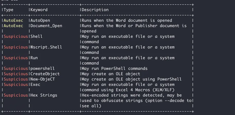Image resolution: width=235 pixels, height=115 pixels.
Task: Select the AutoOpen keyword
Action: tap(40, 20)
